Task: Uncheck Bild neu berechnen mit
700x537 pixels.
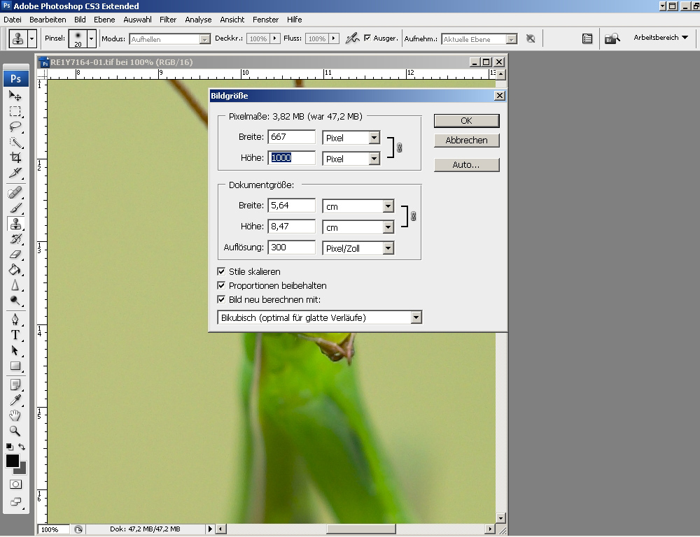Action: point(221,299)
